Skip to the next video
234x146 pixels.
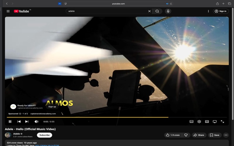pos(27,121)
